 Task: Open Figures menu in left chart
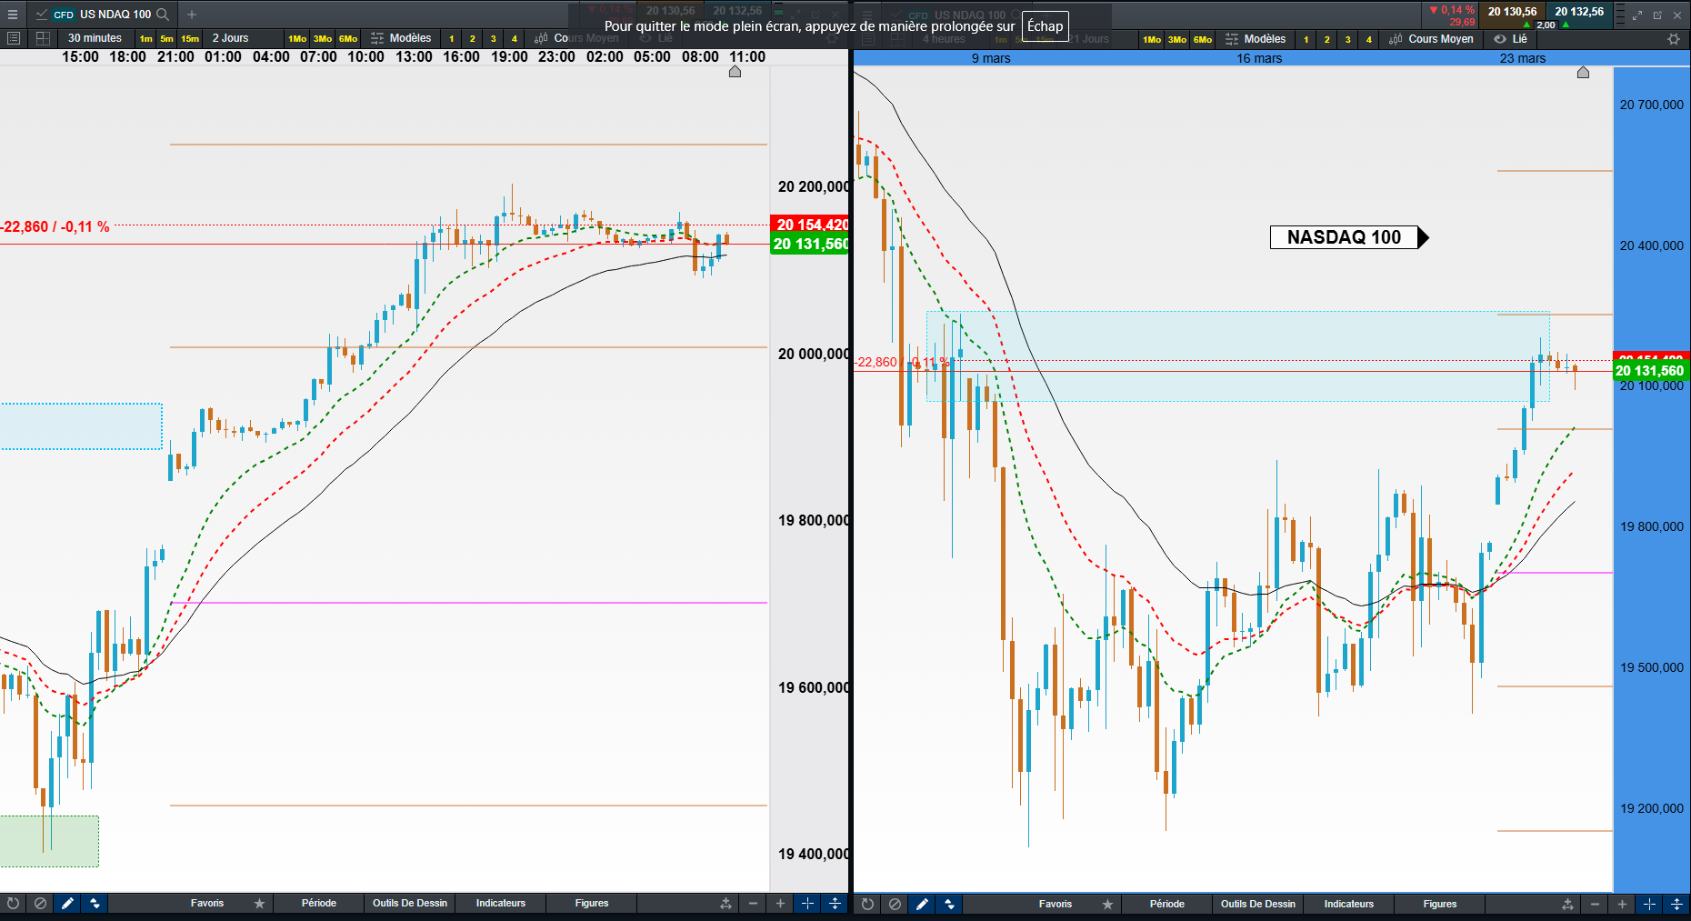[592, 903]
